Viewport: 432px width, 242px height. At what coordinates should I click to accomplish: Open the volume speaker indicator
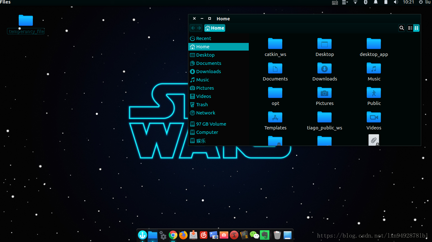click(x=396, y=2)
